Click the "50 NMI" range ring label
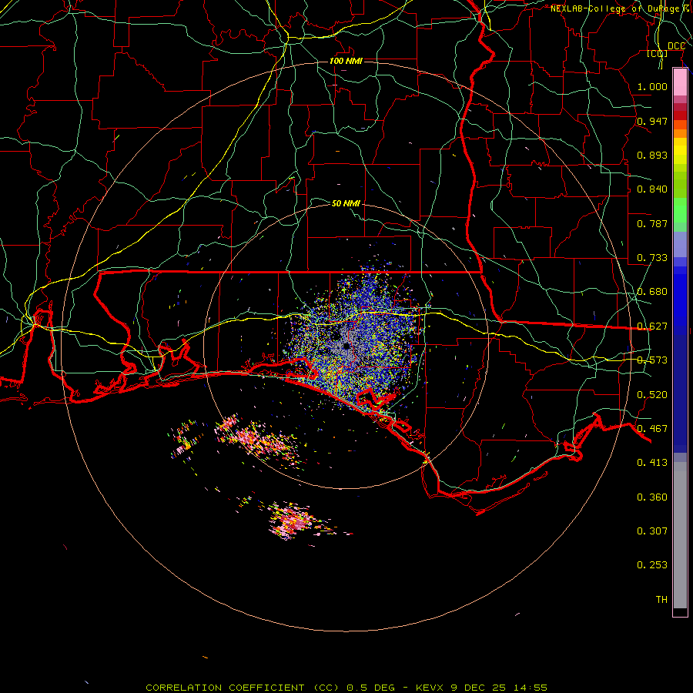This screenshot has width=693, height=693. point(346,203)
